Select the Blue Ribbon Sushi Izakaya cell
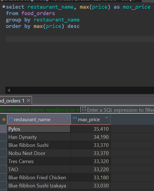 point(39,185)
